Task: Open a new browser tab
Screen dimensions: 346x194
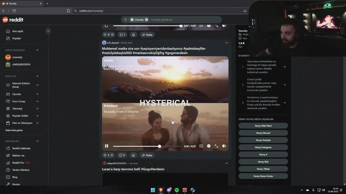Action: coord(47,4)
